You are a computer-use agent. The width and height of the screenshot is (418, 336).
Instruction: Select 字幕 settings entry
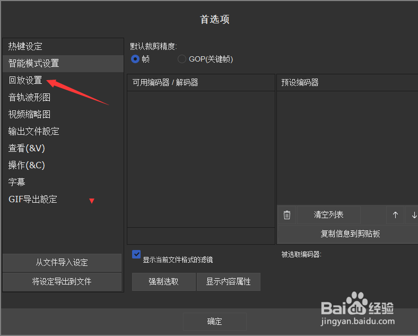point(63,182)
